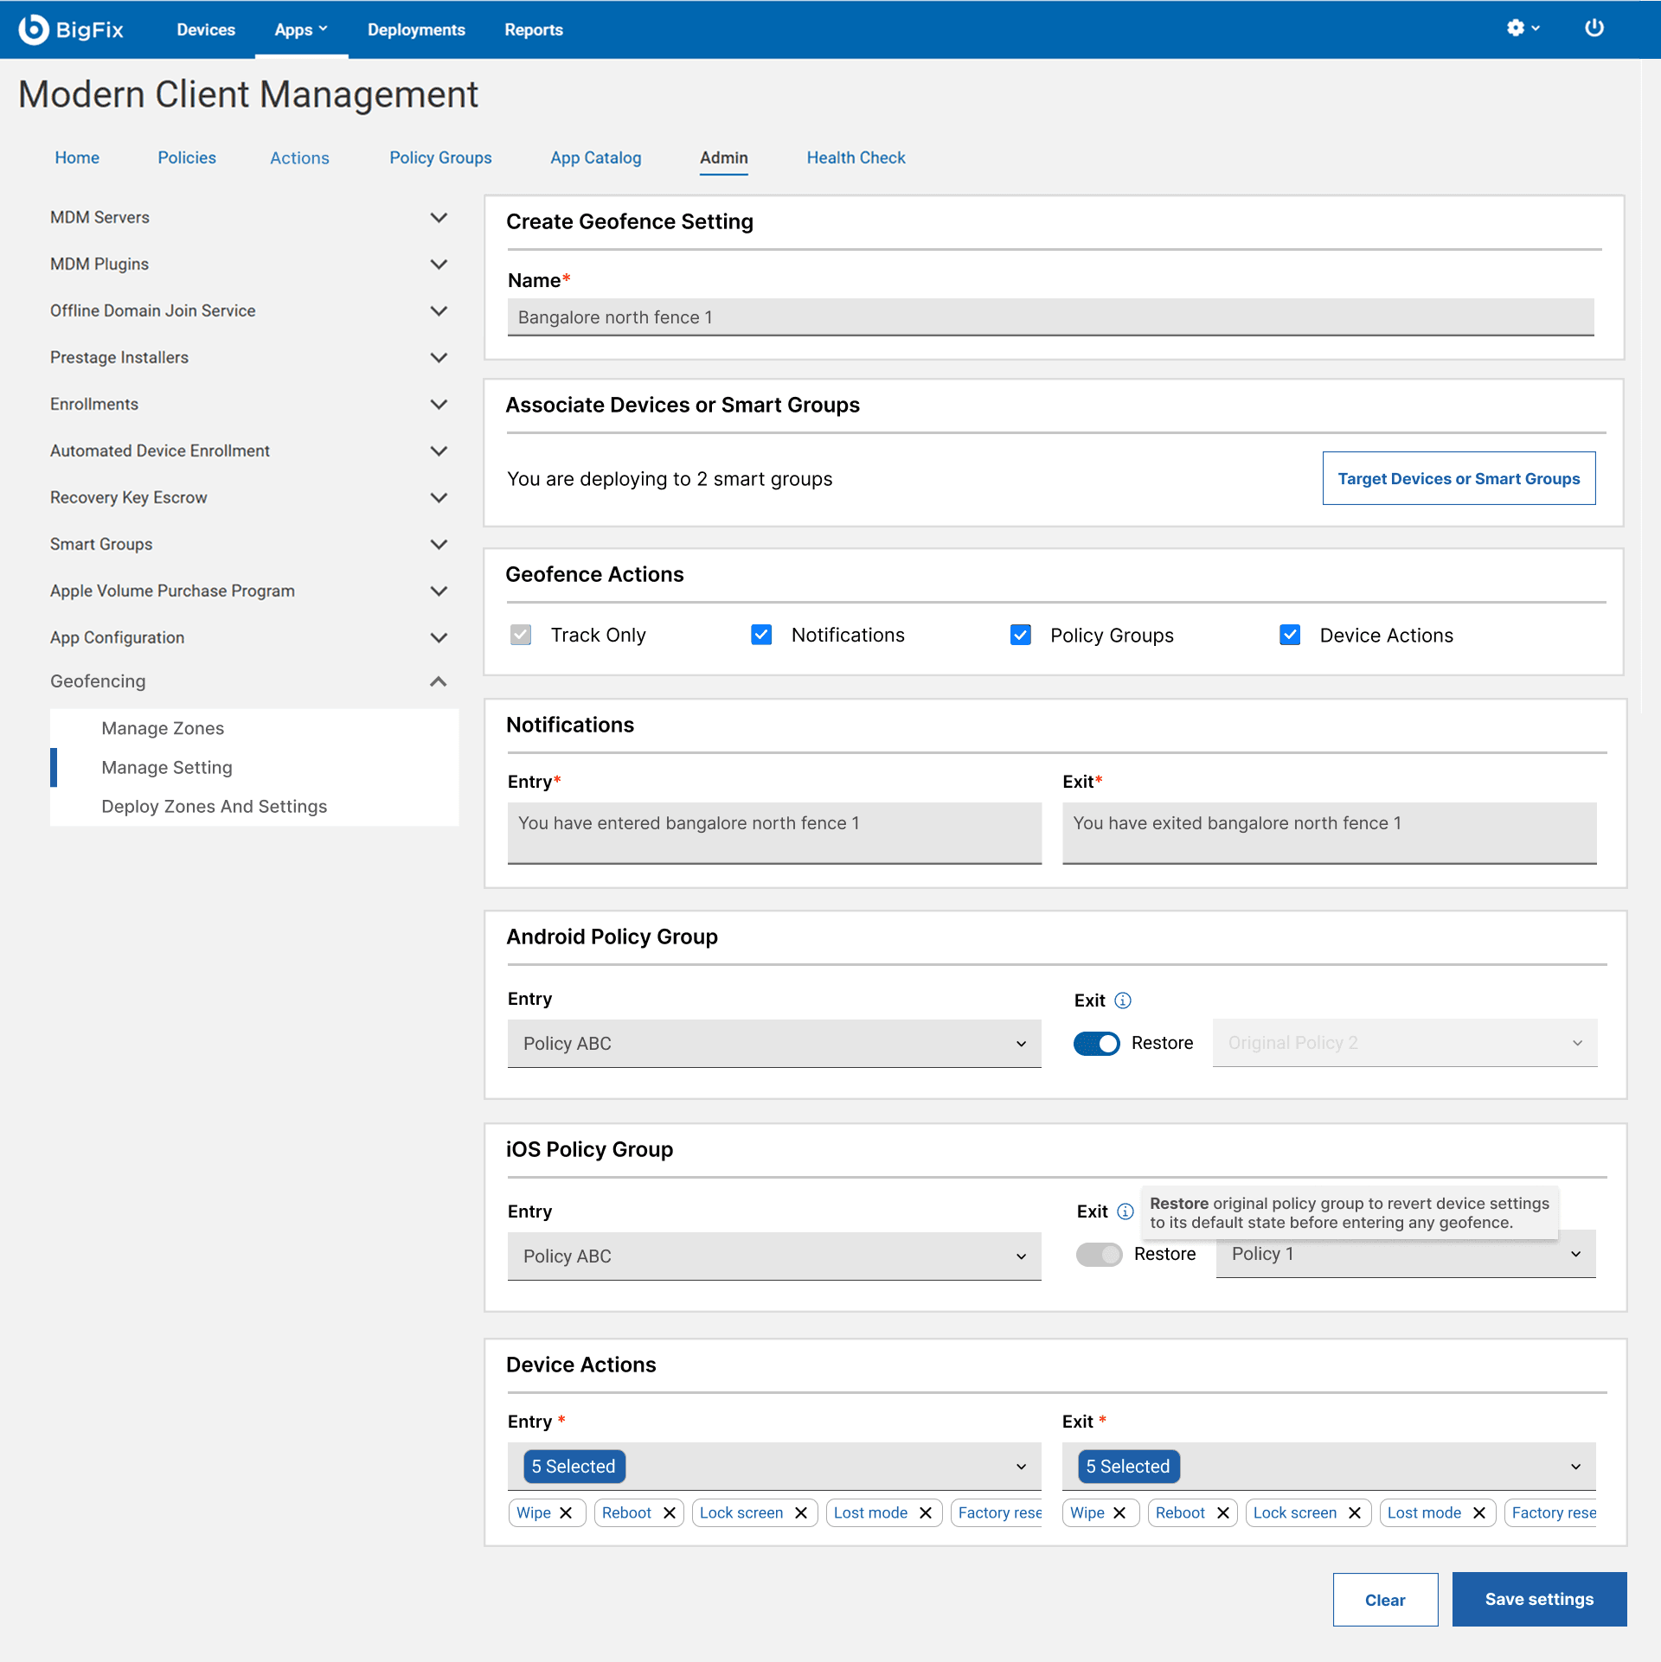Click the Entry notification text field
1661x1662 pixels.
click(x=774, y=833)
